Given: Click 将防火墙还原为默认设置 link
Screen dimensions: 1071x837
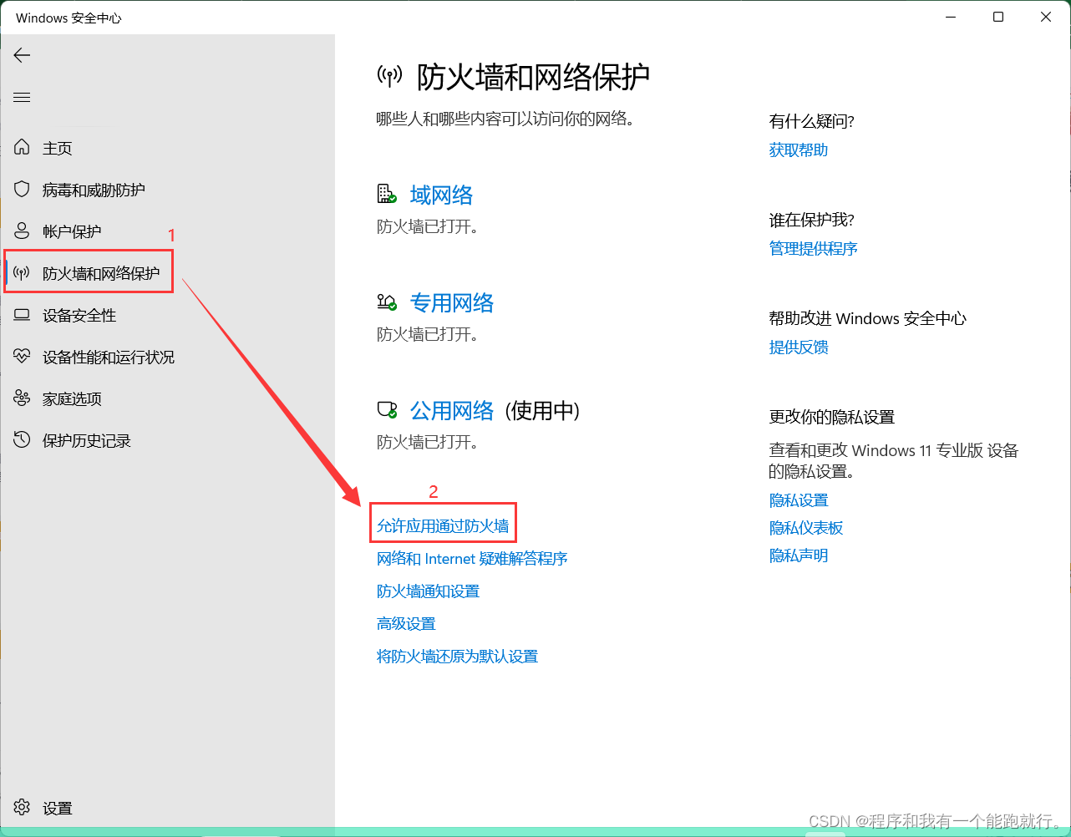Looking at the screenshot, I should pos(457,656).
